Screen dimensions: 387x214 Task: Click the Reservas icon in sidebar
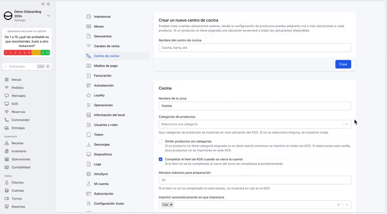(x=7, y=112)
